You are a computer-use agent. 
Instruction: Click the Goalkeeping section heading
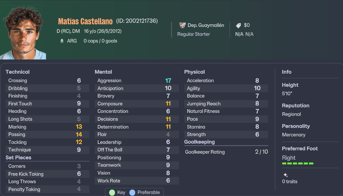coord(199,142)
